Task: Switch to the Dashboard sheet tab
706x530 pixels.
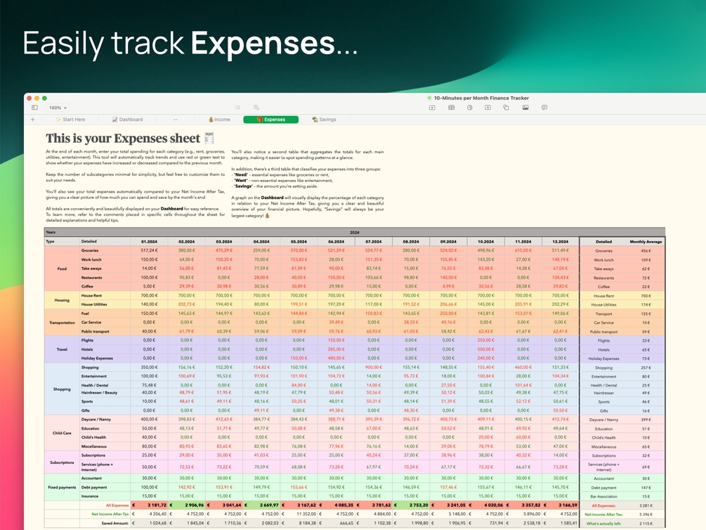Action: pyautogui.click(x=127, y=119)
